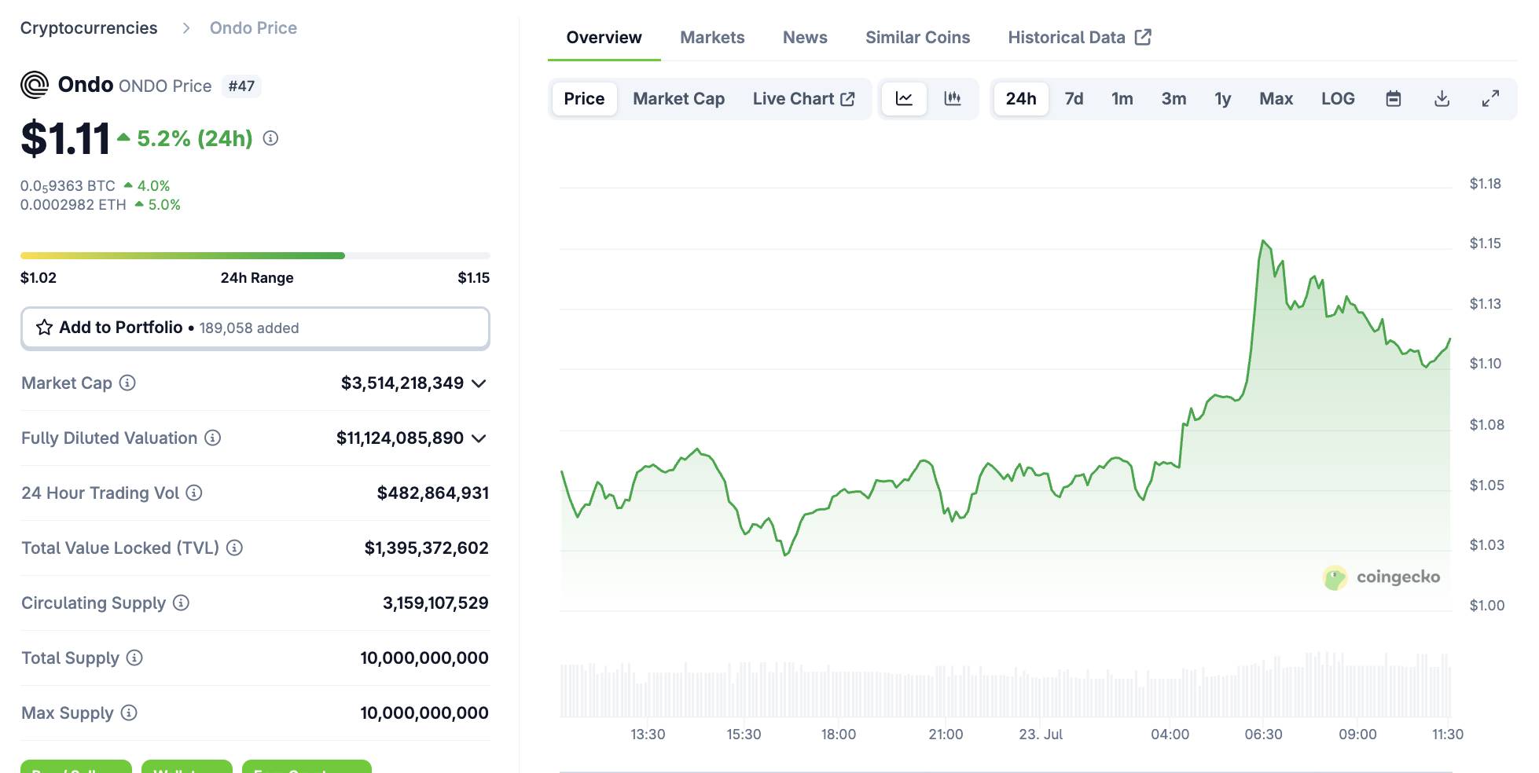Click the $482,864,931 trading volume value

coord(433,493)
